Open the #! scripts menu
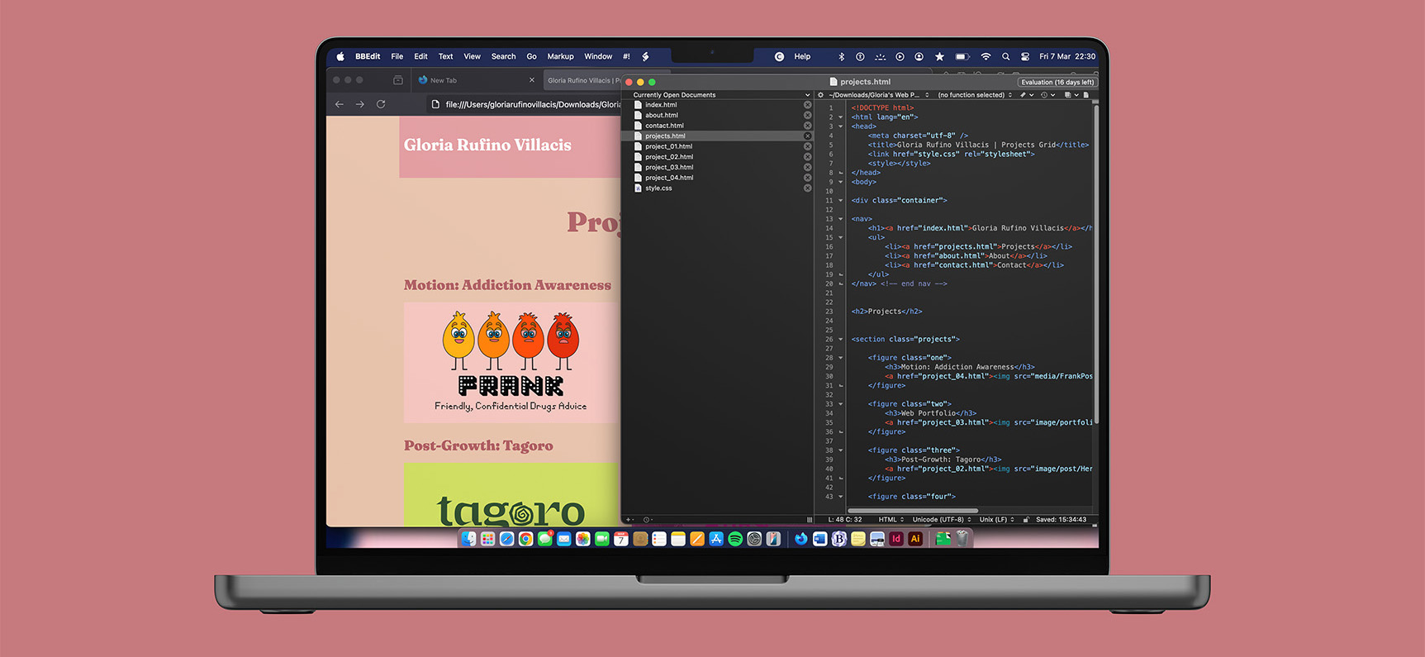 (x=626, y=56)
